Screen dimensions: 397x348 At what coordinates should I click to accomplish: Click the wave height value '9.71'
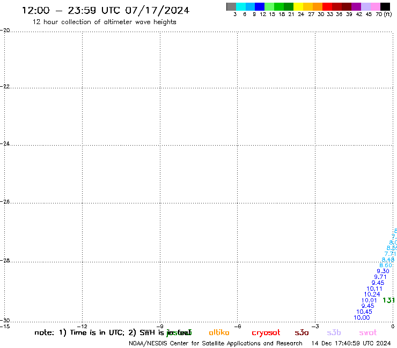click(x=380, y=277)
